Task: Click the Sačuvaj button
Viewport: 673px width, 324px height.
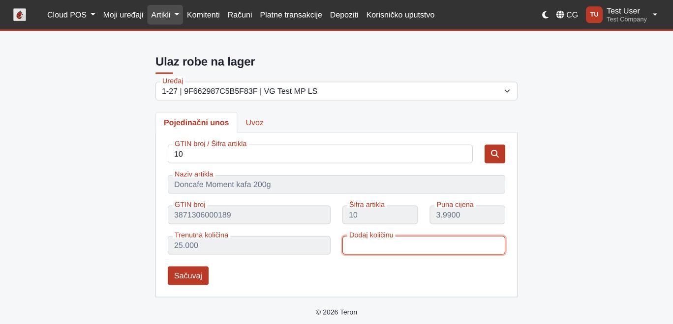Action: click(x=188, y=275)
